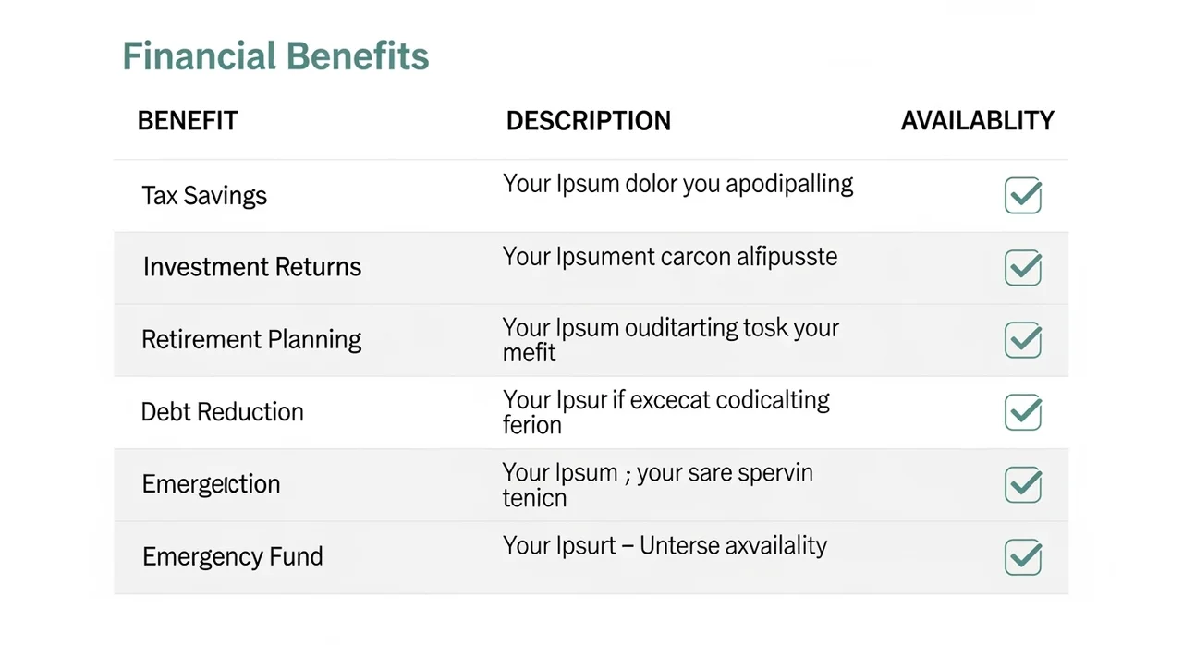Toggle the Retirement Planning availability checkbox
Image resolution: width=1183 pixels, height=645 pixels.
coord(1022,340)
